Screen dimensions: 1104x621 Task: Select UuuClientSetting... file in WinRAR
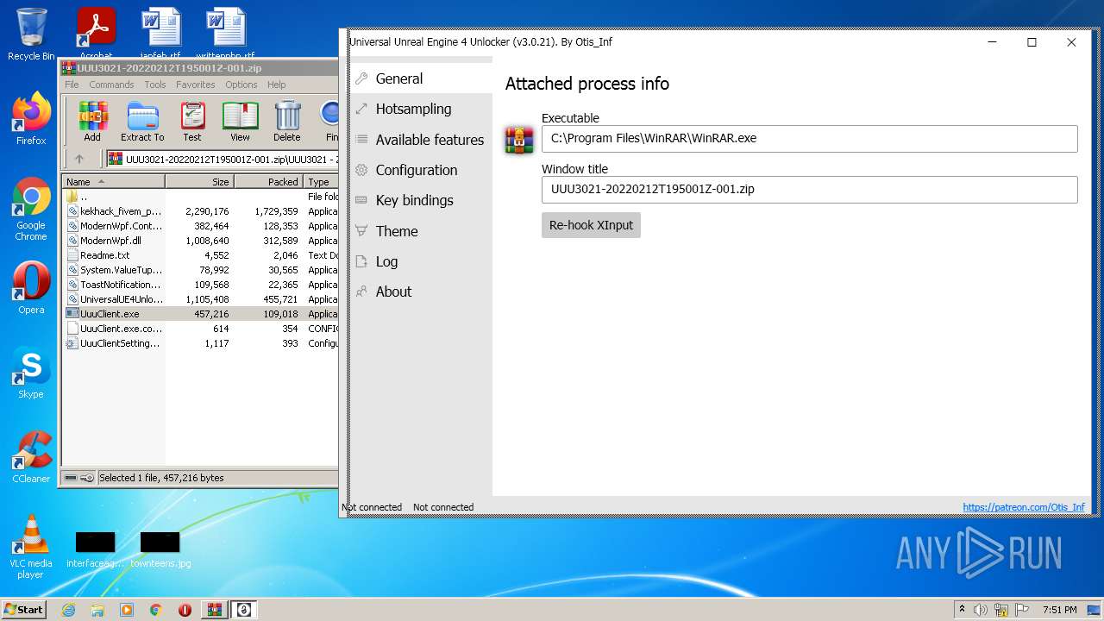[x=200, y=343]
